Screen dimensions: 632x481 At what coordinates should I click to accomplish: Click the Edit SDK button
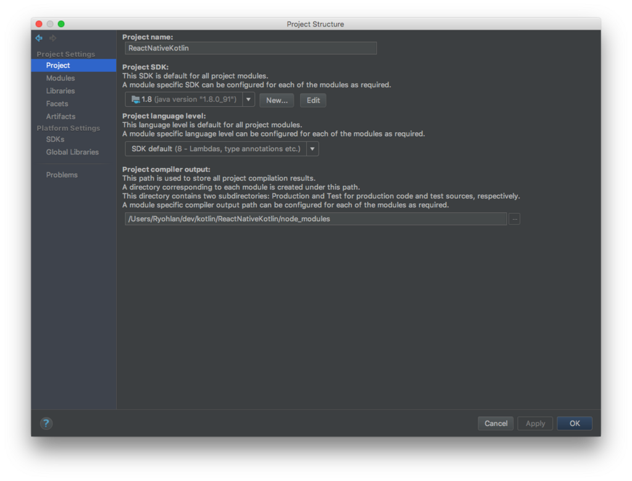(313, 101)
